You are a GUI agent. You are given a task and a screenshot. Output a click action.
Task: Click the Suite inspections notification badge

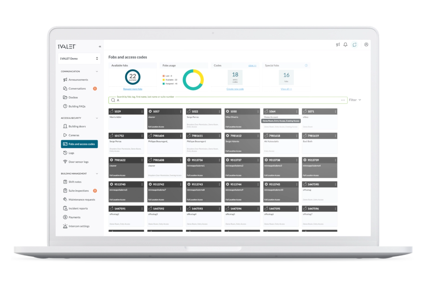click(x=95, y=191)
